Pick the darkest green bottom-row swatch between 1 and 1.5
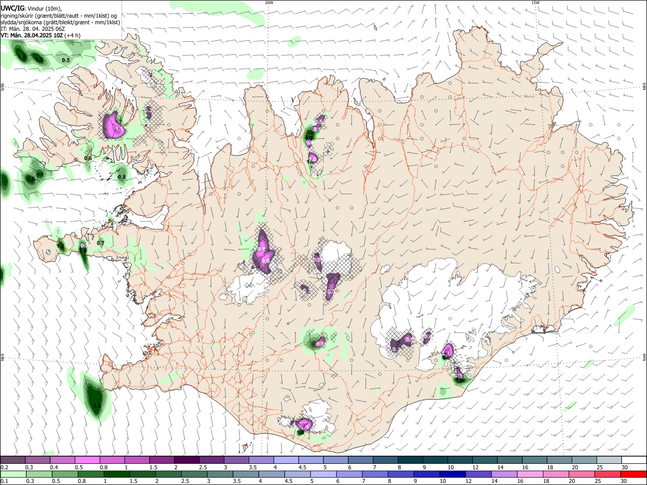 pos(115,474)
